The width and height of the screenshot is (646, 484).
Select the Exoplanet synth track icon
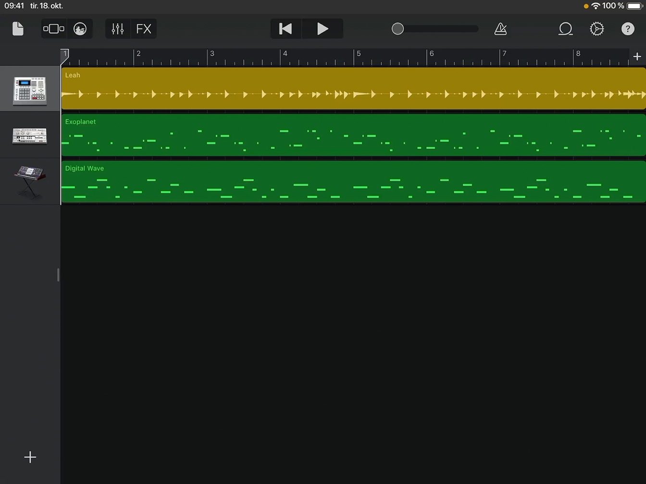[x=30, y=135]
